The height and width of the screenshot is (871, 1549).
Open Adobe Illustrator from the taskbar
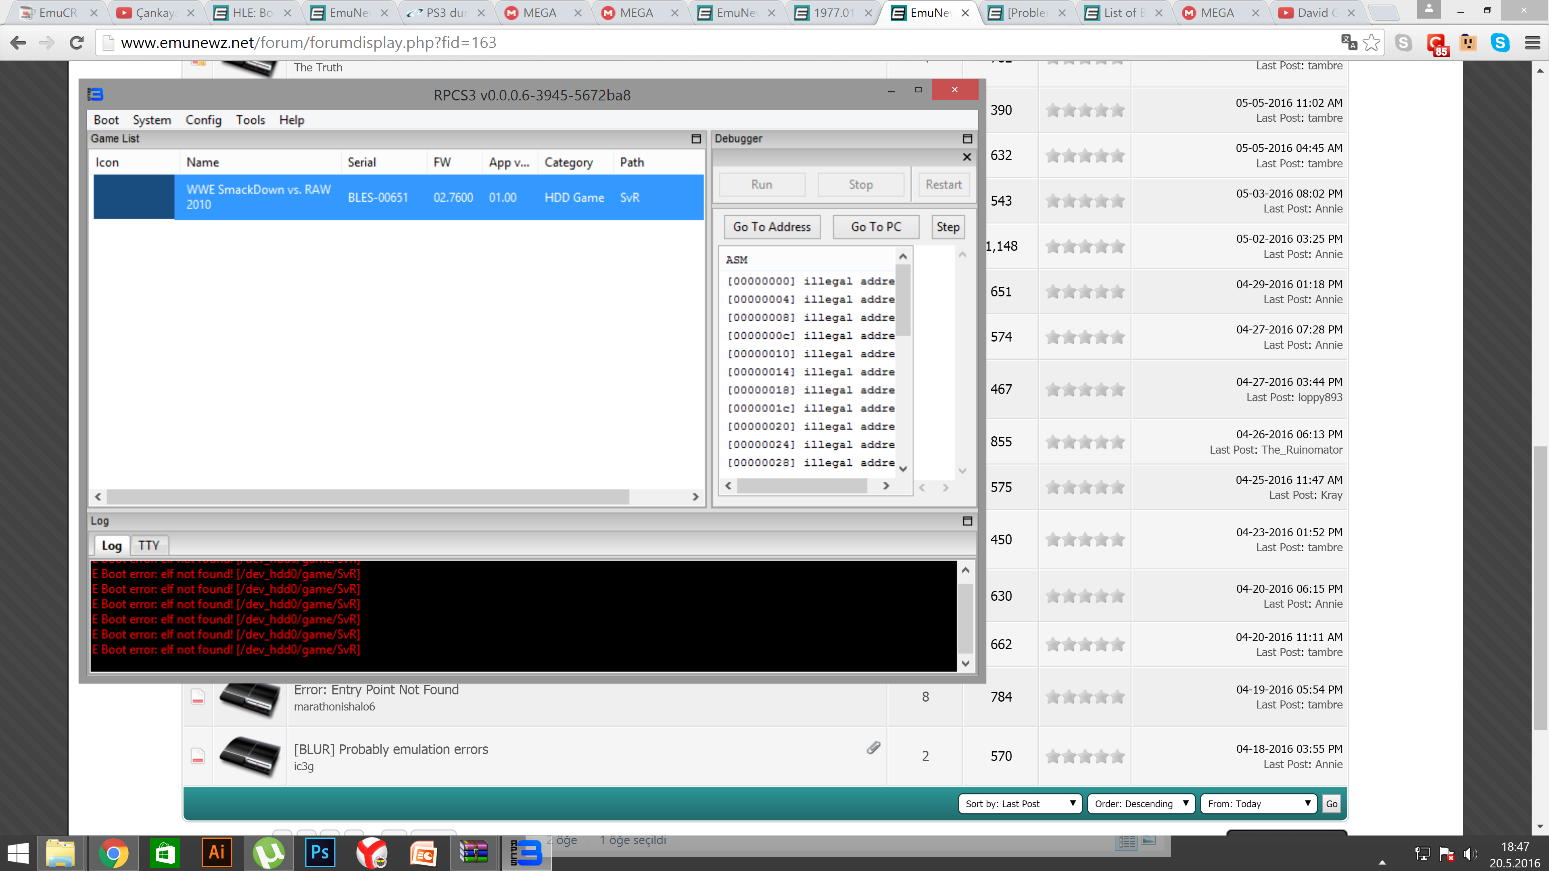(217, 853)
